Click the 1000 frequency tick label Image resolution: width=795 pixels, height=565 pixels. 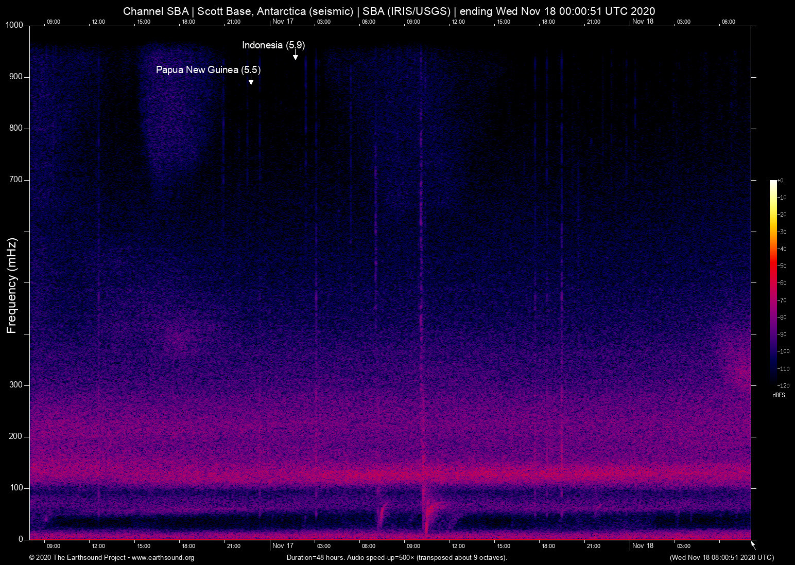[x=14, y=25]
